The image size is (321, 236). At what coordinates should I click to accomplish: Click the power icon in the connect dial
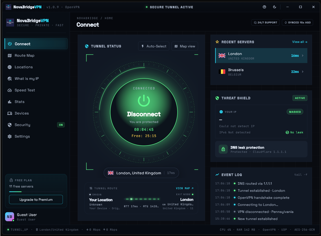click(144, 100)
